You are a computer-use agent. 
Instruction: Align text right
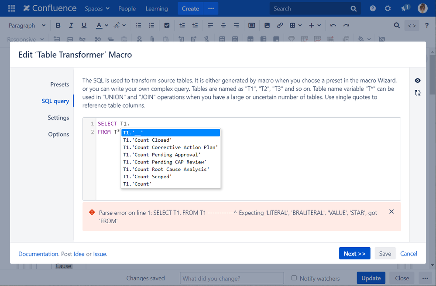click(x=236, y=26)
